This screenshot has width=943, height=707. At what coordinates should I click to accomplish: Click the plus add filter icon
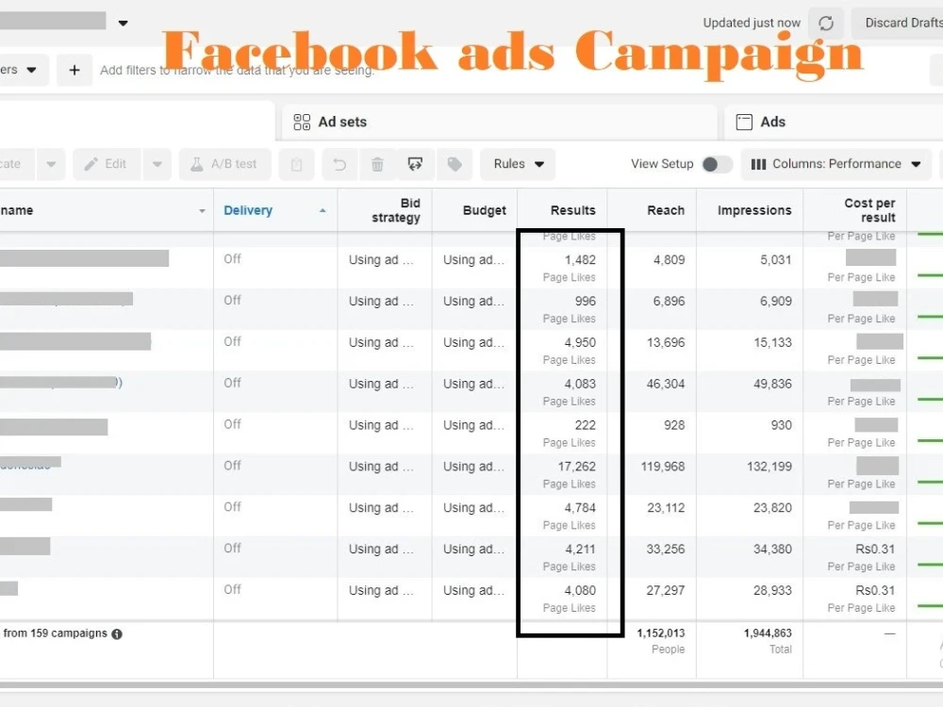(x=74, y=71)
